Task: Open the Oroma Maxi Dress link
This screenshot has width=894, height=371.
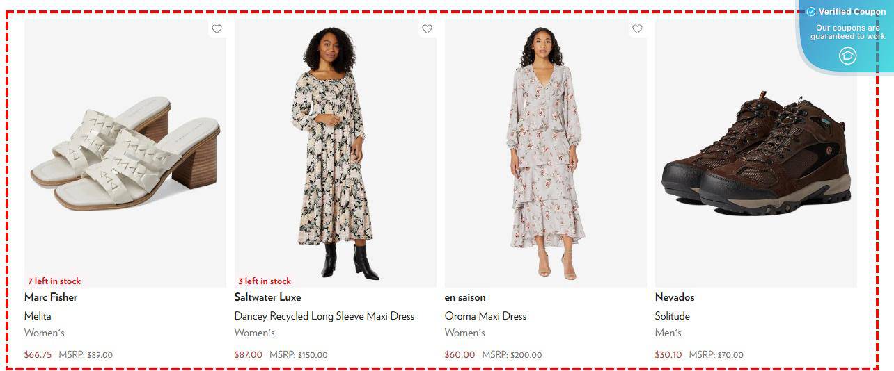Action: pos(486,316)
